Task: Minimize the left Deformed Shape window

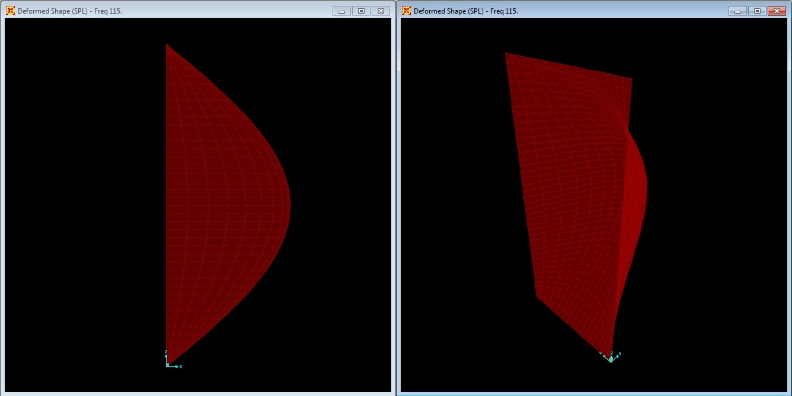Action: pyautogui.click(x=341, y=11)
